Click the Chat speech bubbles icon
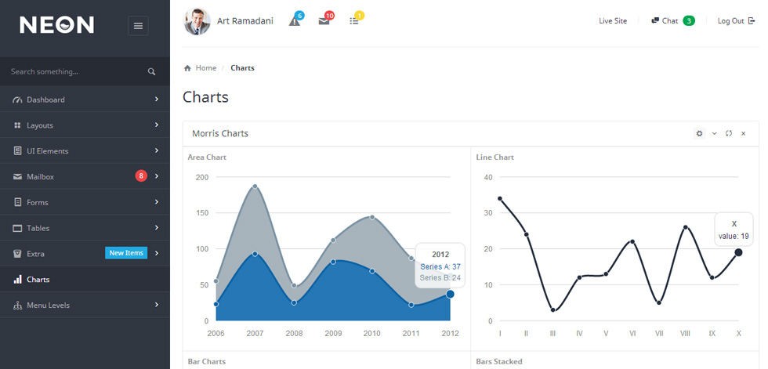Viewport: 768px width, 369px height. click(655, 20)
